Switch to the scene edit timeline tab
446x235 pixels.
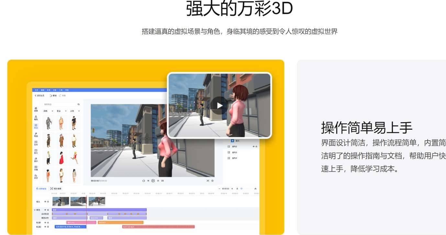41,188
